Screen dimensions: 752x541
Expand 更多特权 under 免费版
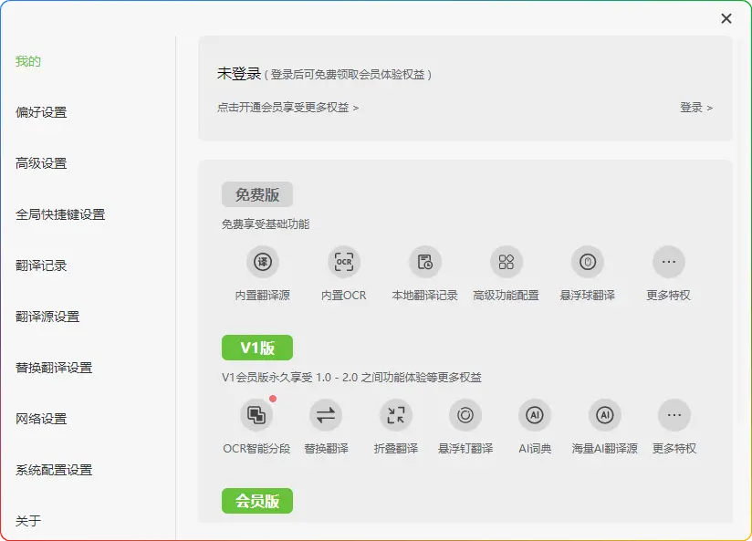click(668, 263)
